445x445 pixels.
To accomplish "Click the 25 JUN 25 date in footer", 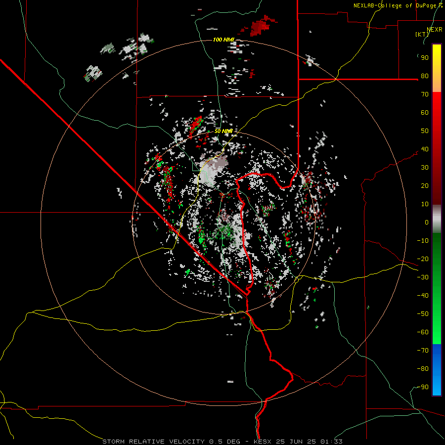I will pos(297,442).
